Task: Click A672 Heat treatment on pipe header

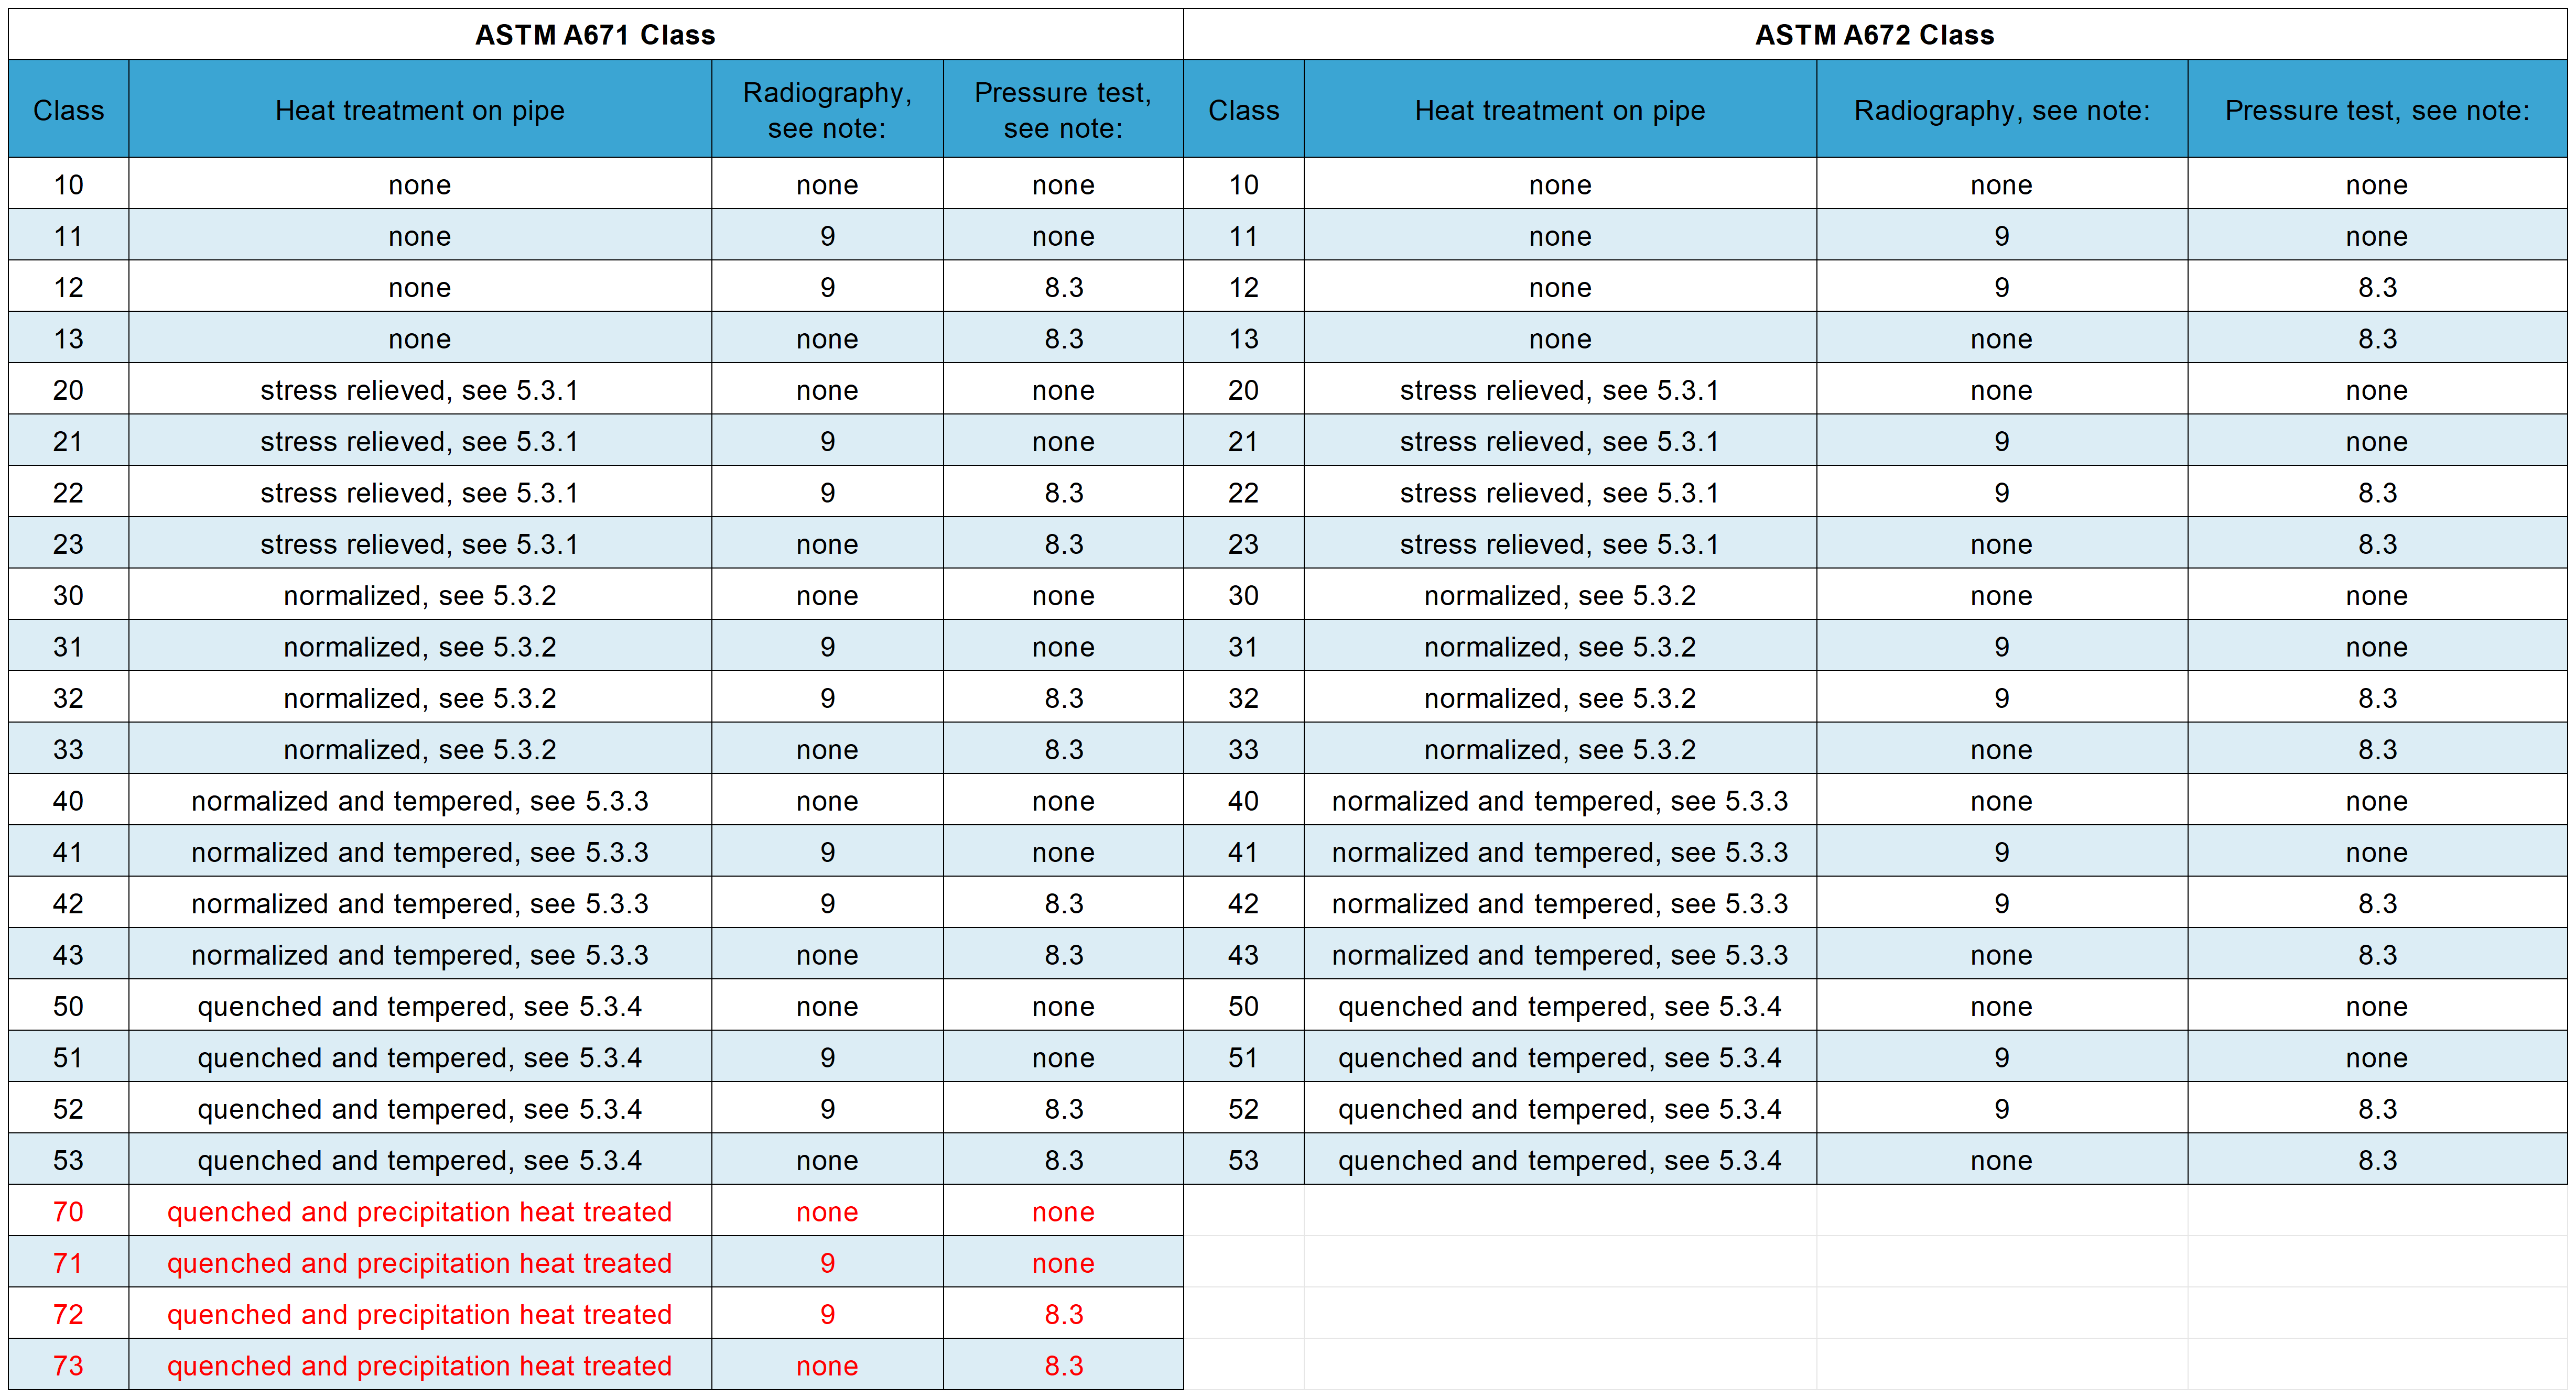Action: [x=1560, y=109]
